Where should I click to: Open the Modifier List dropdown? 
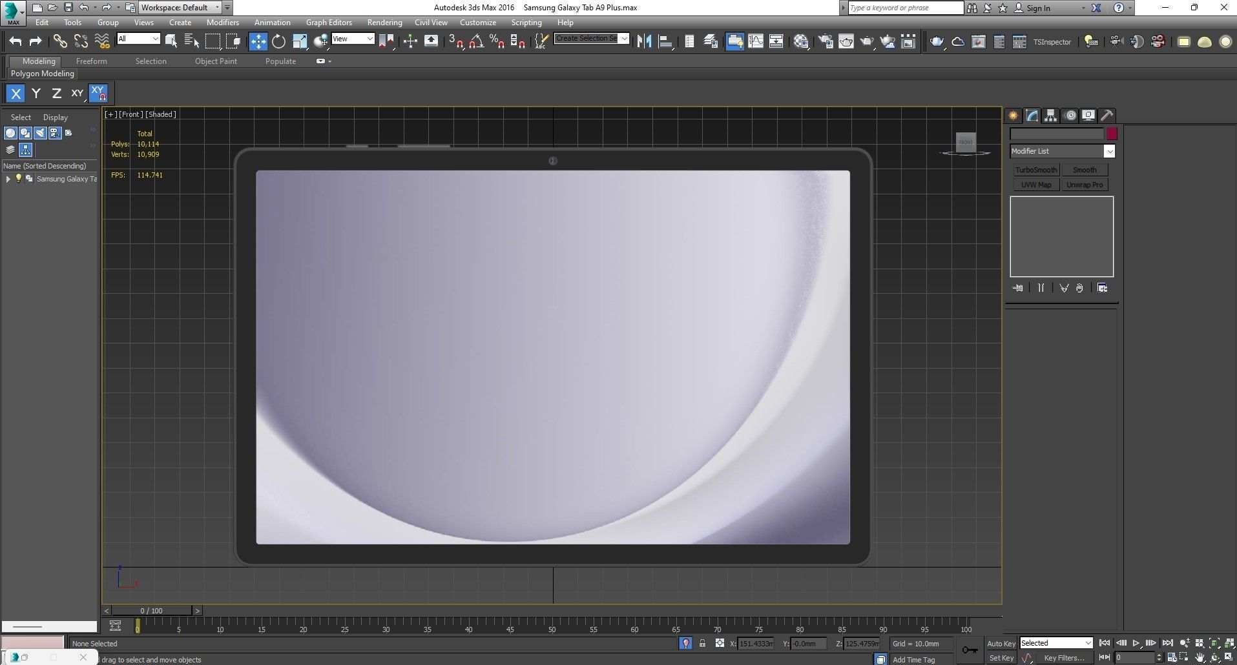[1062, 151]
